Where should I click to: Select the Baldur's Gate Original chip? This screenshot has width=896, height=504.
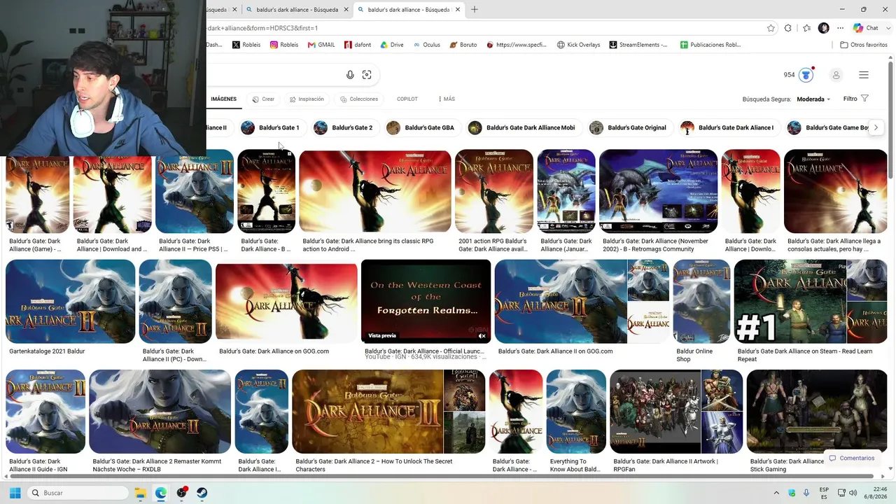tap(629, 127)
